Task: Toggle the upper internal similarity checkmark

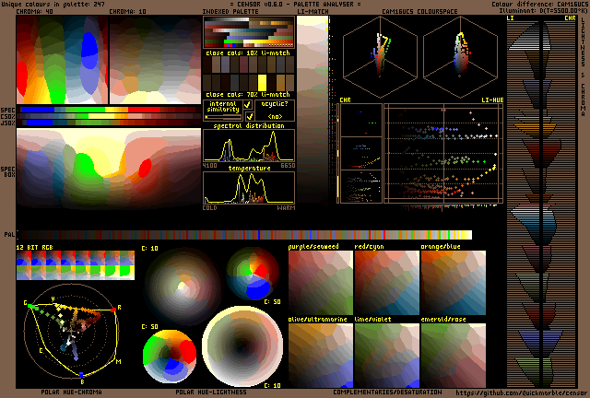Action: coord(248,105)
